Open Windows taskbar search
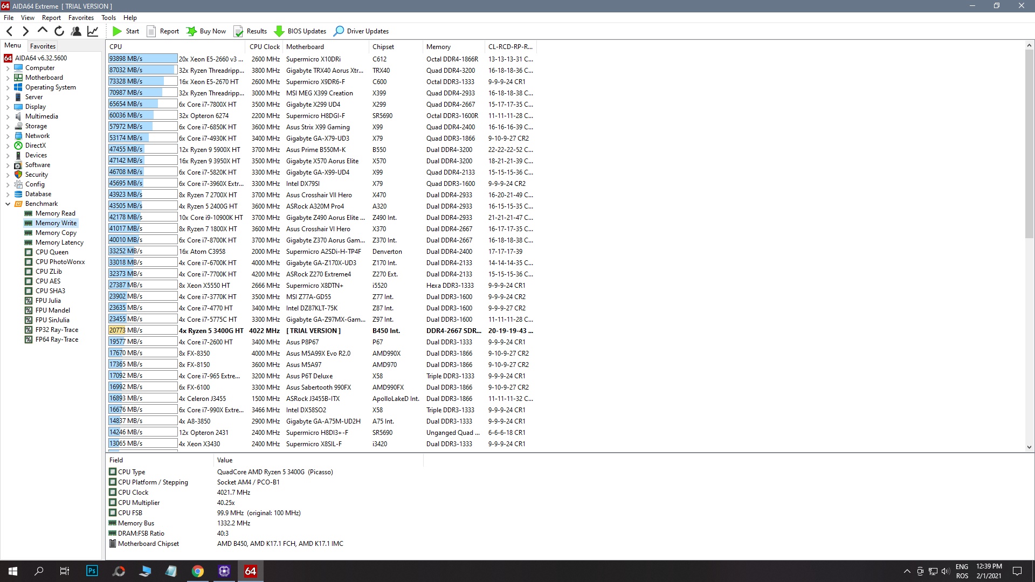 (39, 571)
